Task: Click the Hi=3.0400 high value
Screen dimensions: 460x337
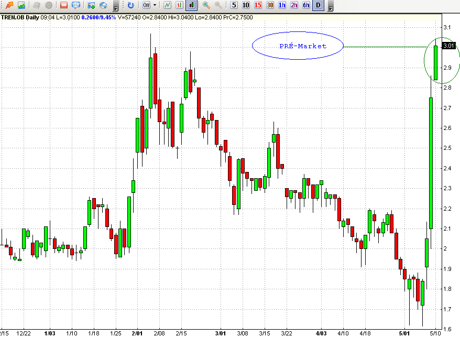Action: tap(181, 17)
